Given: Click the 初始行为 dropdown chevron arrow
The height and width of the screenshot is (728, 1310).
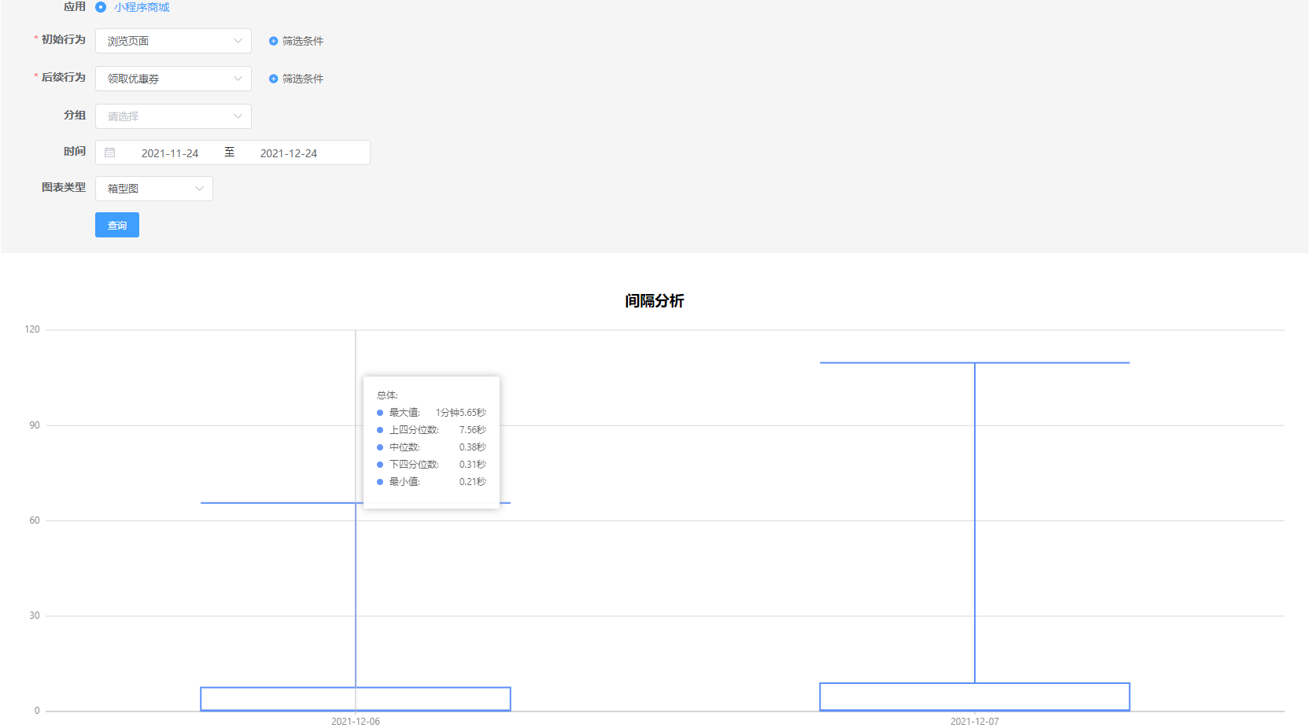Looking at the screenshot, I should pyautogui.click(x=238, y=41).
